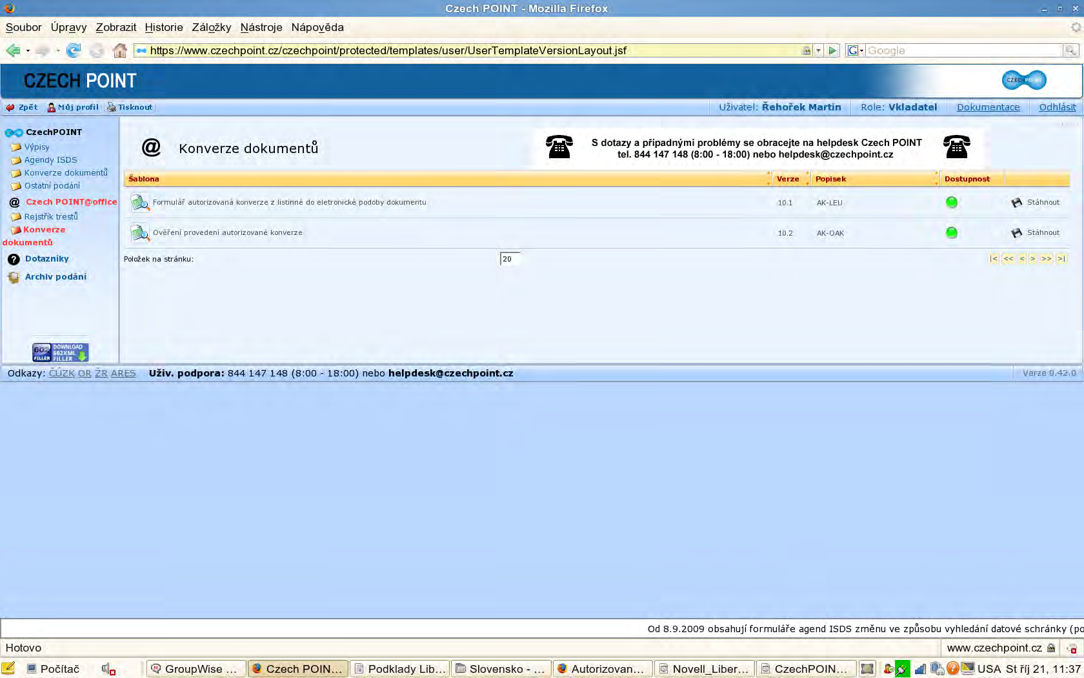Open Můj profil
The width and height of the screenshot is (1084, 678).
point(73,107)
